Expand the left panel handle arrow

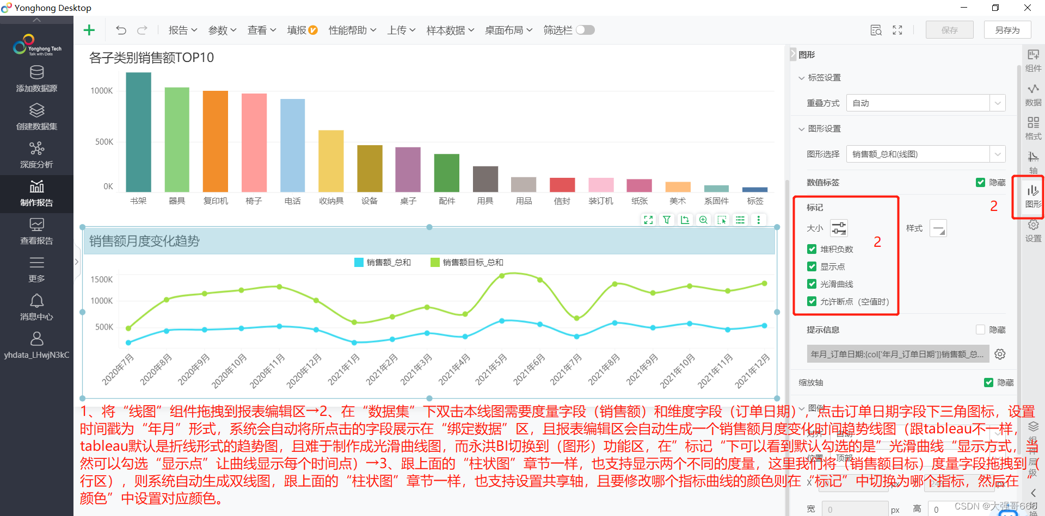click(x=77, y=262)
